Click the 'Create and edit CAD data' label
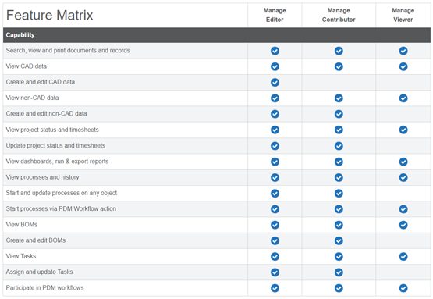Screen dimensions: 433x299 (x=41, y=82)
